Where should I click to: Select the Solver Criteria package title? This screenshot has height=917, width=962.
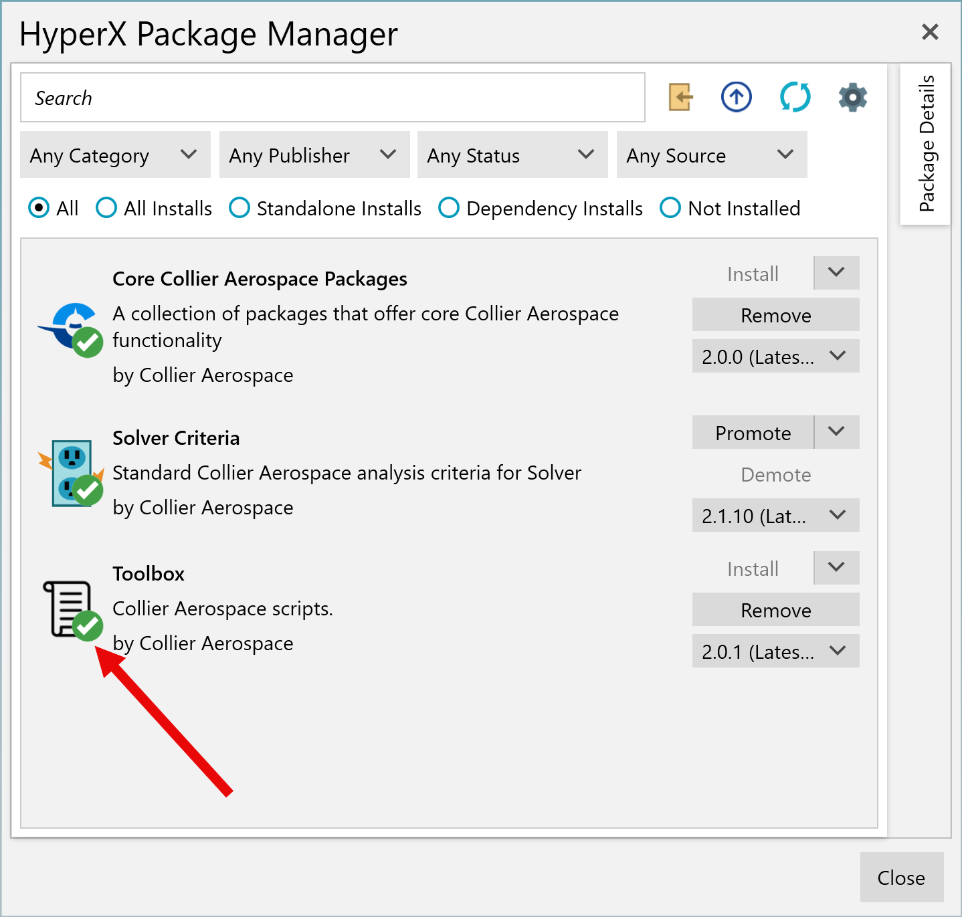point(176,437)
